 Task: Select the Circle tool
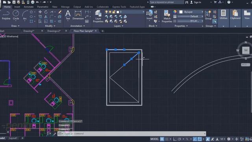pyautogui.click(x=16, y=15)
